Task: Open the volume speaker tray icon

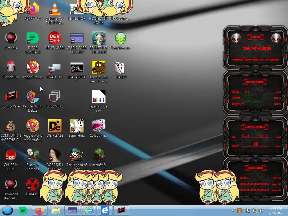Action: 261,210
